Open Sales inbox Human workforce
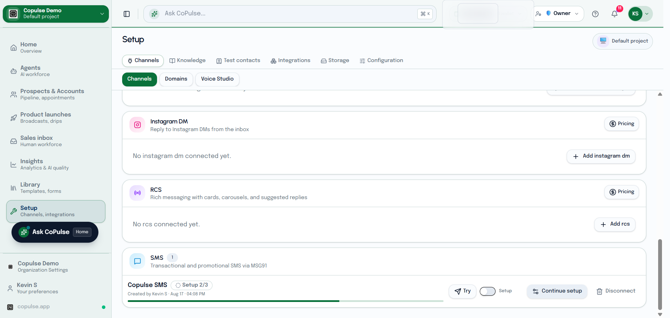This screenshot has width=670, height=318. [x=56, y=141]
